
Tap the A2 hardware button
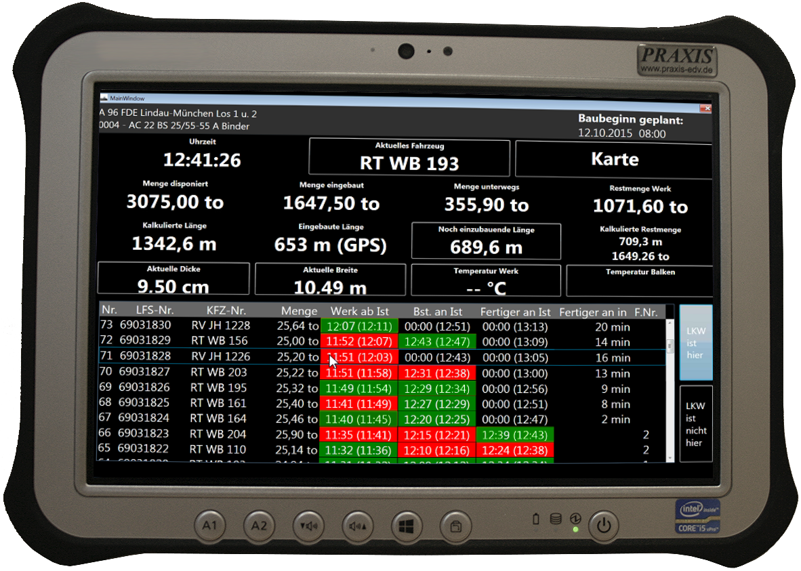click(x=259, y=525)
